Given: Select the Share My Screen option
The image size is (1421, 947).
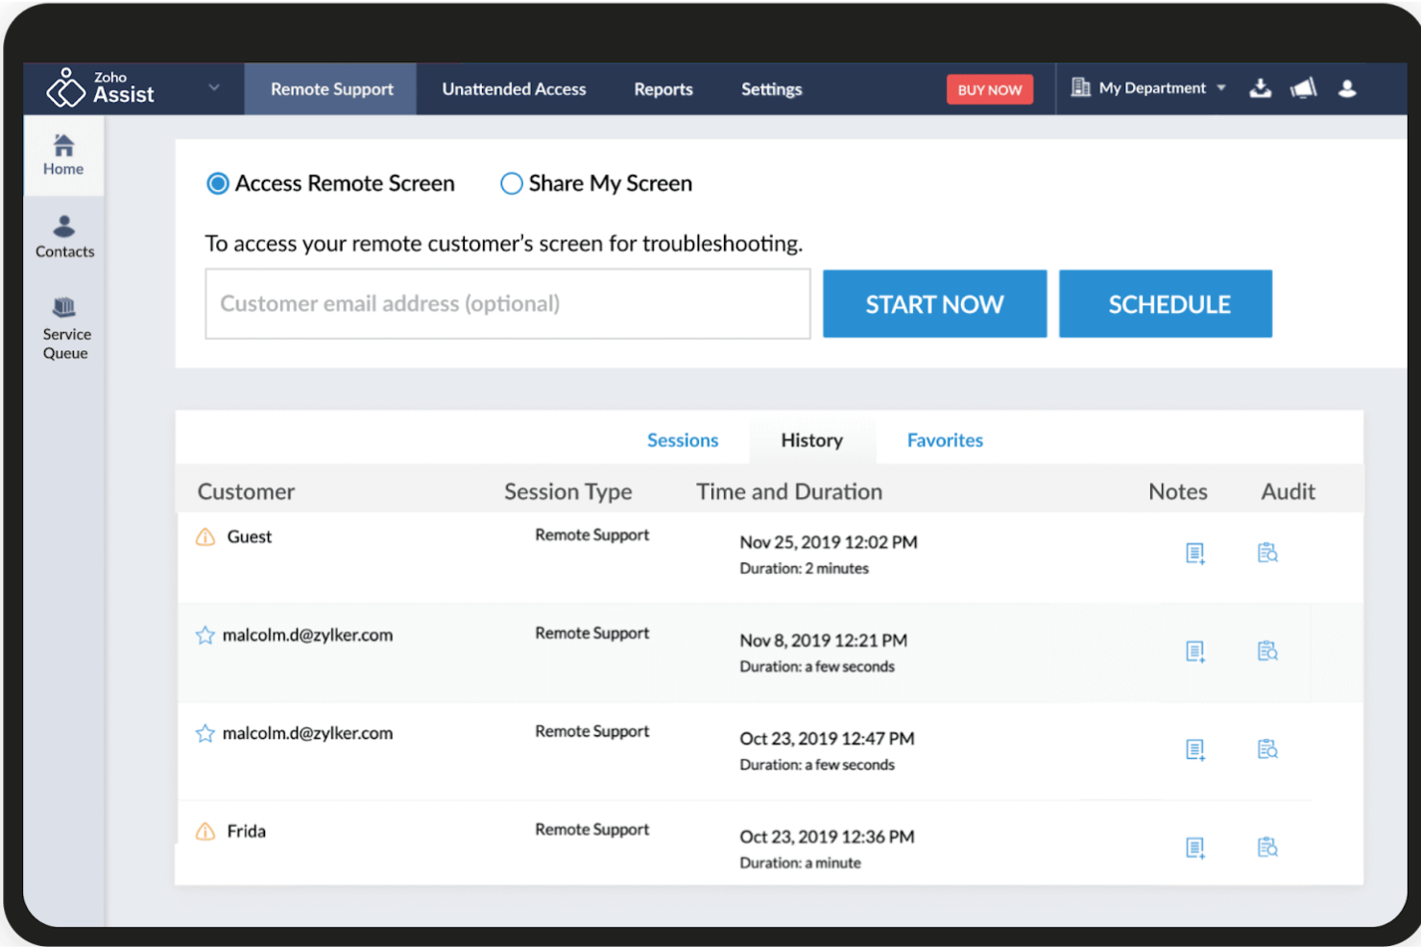Looking at the screenshot, I should point(511,183).
